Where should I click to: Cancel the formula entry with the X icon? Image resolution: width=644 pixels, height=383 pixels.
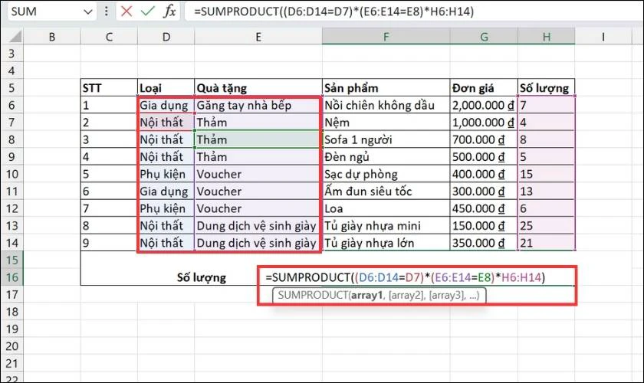[127, 11]
